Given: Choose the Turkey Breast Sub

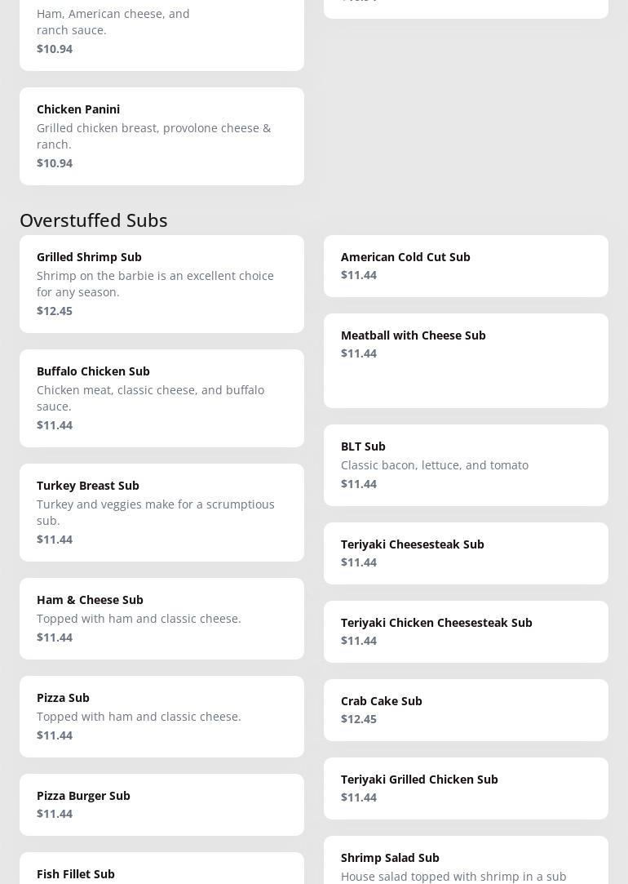Looking at the screenshot, I should click(161, 512).
